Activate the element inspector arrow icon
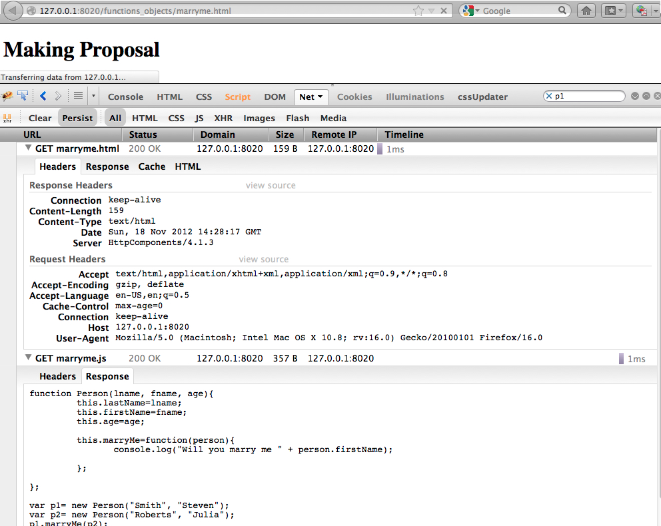 [x=23, y=97]
